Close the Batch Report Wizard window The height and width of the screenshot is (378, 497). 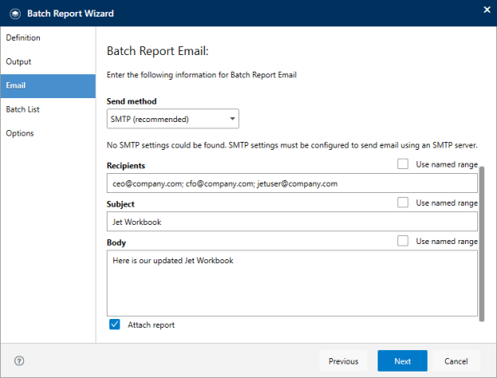pyautogui.click(x=487, y=10)
